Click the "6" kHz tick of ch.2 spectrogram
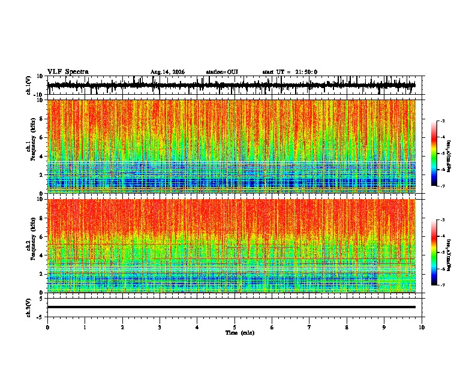475x367 pixels. (x=41, y=237)
